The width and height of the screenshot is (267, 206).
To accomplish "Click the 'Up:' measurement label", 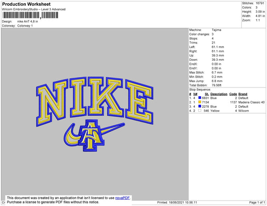I will click(x=191, y=55).
